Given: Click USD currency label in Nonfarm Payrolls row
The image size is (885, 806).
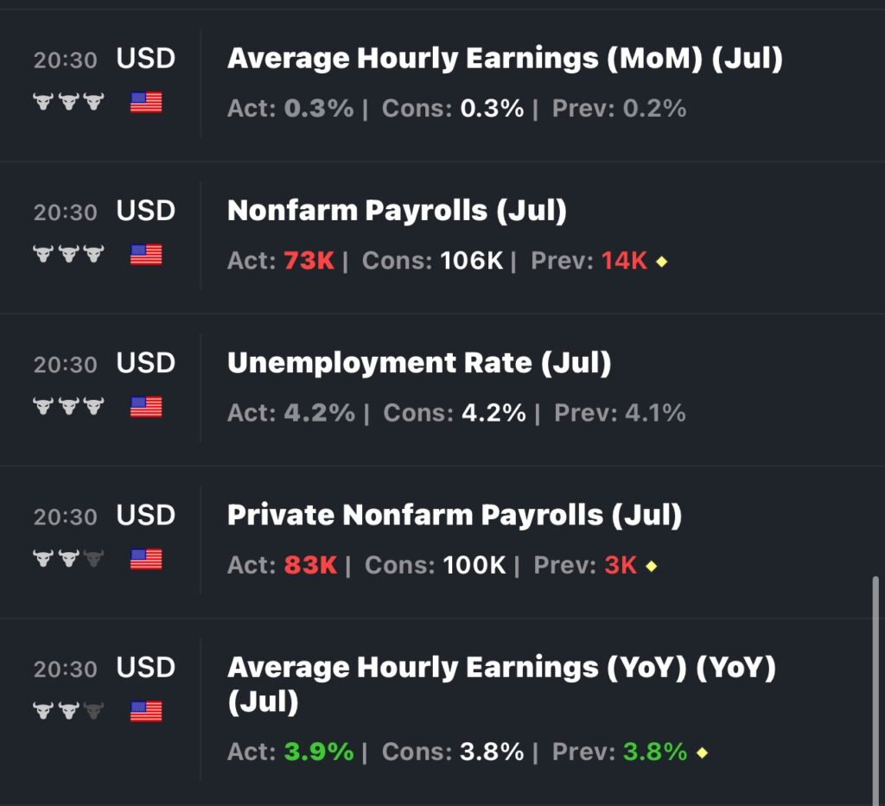Looking at the screenshot, I should [x=146, y=211].
